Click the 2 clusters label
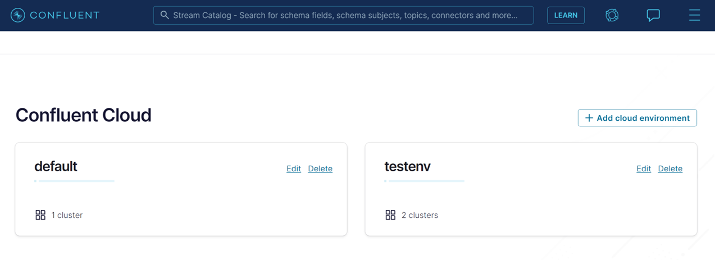This screenshot has width=715, height=260. (420, 215)
